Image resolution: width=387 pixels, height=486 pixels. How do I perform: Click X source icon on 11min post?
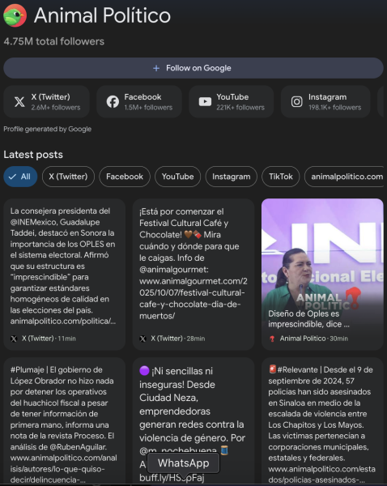(x=14, y=339)
